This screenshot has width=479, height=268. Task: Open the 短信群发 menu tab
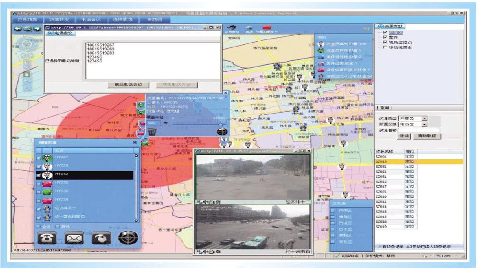pyautogui.click(x=59, y=19)
